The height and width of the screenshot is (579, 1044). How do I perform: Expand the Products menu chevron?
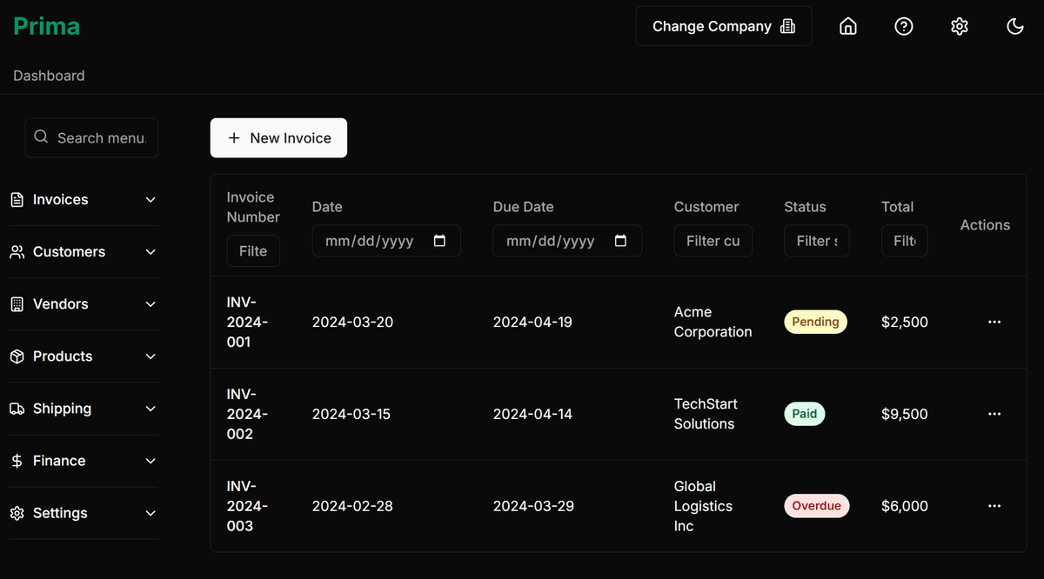click(x=151, y=356)
